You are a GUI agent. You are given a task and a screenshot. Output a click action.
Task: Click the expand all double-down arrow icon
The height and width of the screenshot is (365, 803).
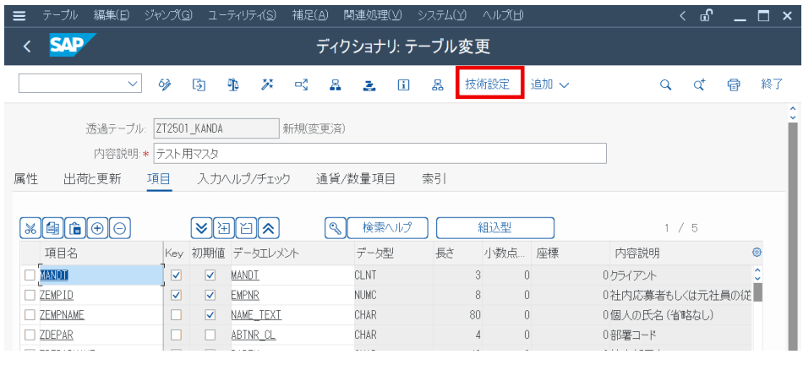point(202,228)
